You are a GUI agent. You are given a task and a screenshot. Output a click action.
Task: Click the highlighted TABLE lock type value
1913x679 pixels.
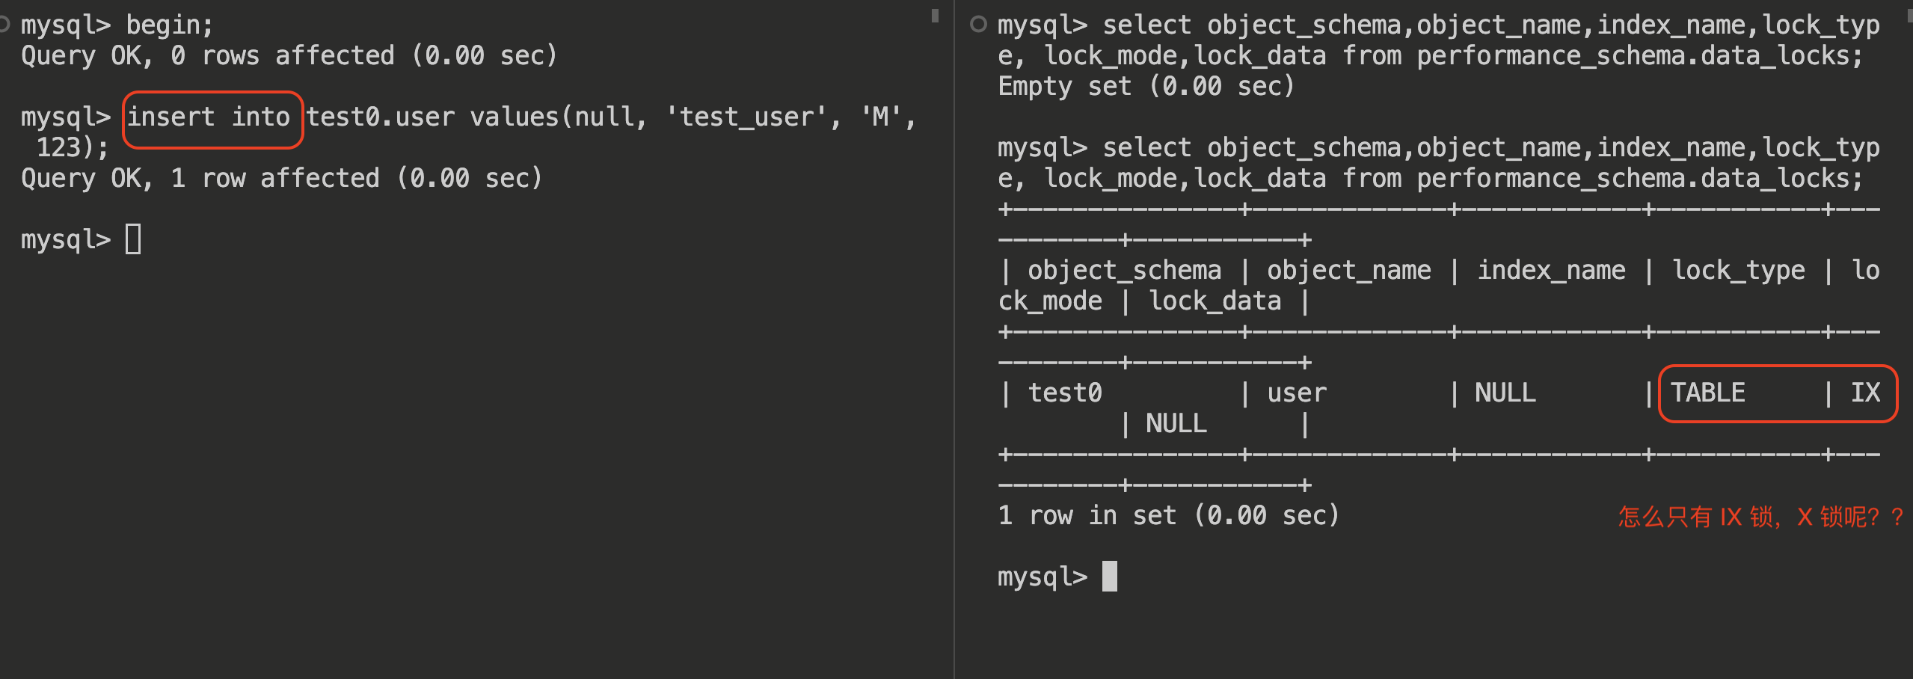1708,393
